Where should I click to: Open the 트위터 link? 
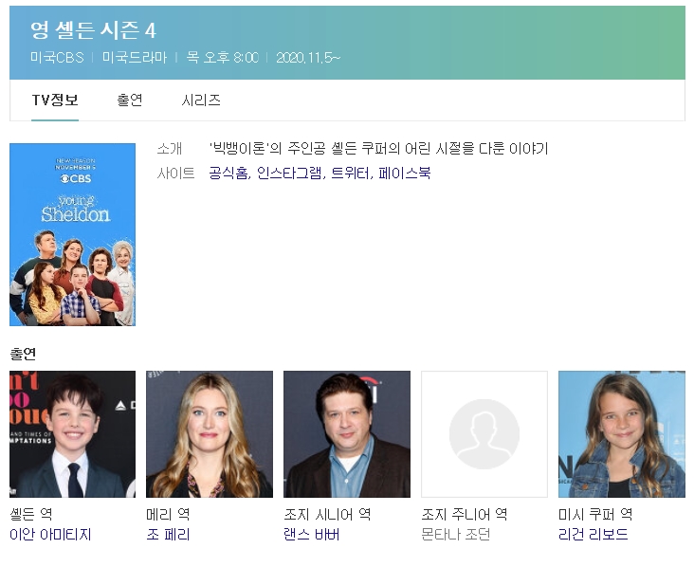point(350,174)
